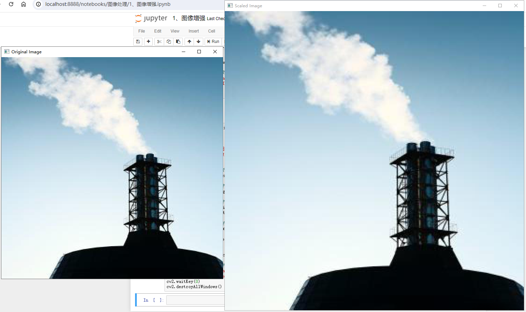Image resolution: width=526 pixels, height=312 pixels.
Task: Open the Cell menu
Action: click(212, 31)
